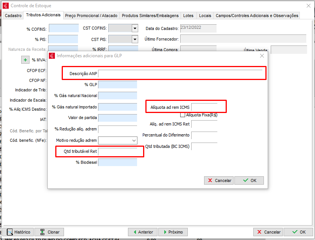The height and width of the screenshot is (240, 315).
Task: Click the main window Cancelar button
Action: coord(268,232)
